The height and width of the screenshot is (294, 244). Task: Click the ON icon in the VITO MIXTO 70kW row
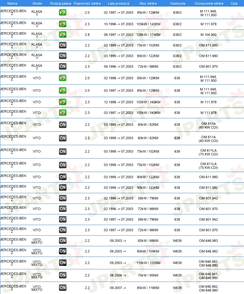[x=63, y=275]
